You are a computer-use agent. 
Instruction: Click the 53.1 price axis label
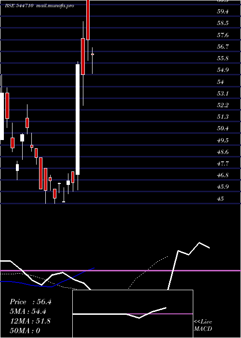(x=223, y=93)
